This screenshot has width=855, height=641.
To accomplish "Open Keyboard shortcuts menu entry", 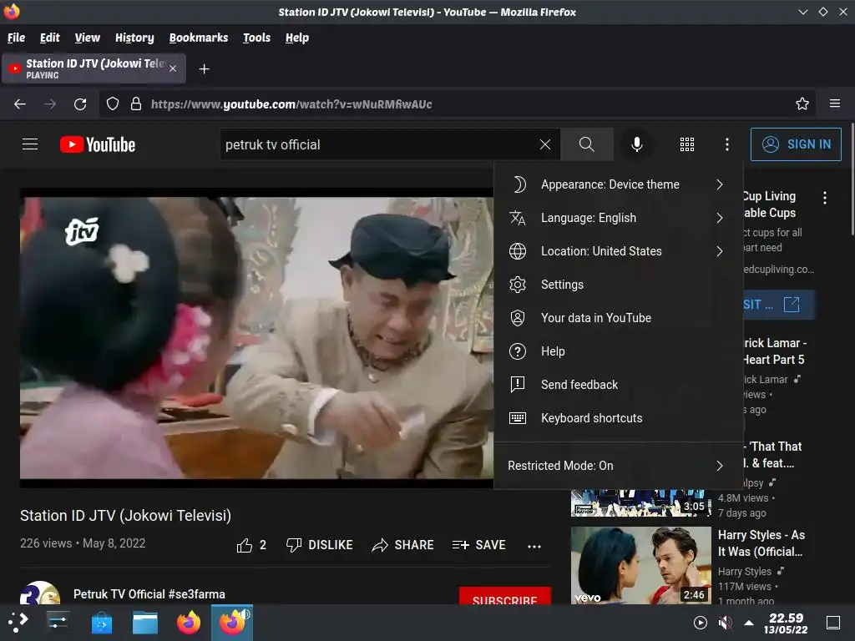I will click(x=618, y=418).
